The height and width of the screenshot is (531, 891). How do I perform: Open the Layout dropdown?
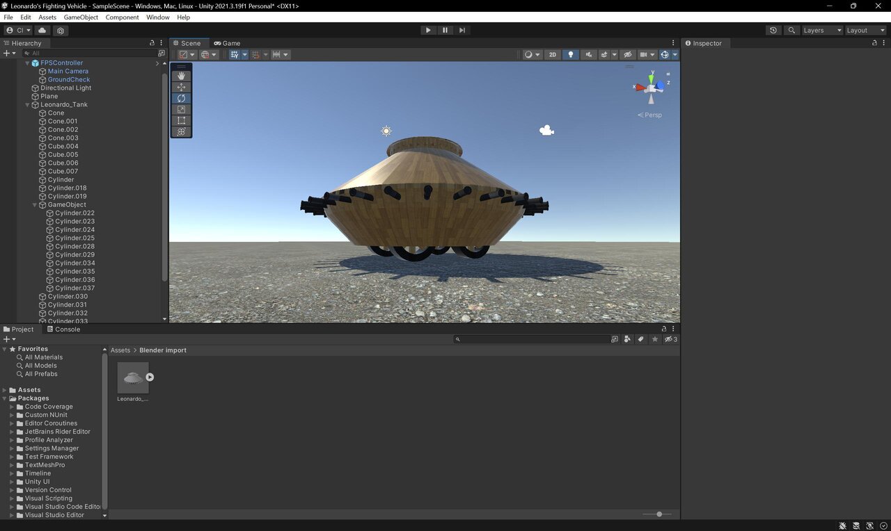click(865, 31)
